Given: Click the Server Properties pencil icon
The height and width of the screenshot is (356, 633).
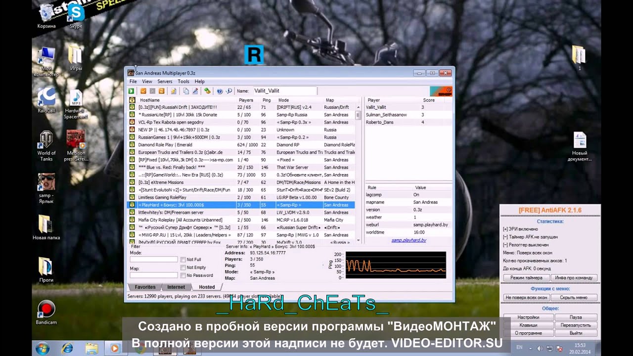Looking at the screenshot, I should (195, 91).
